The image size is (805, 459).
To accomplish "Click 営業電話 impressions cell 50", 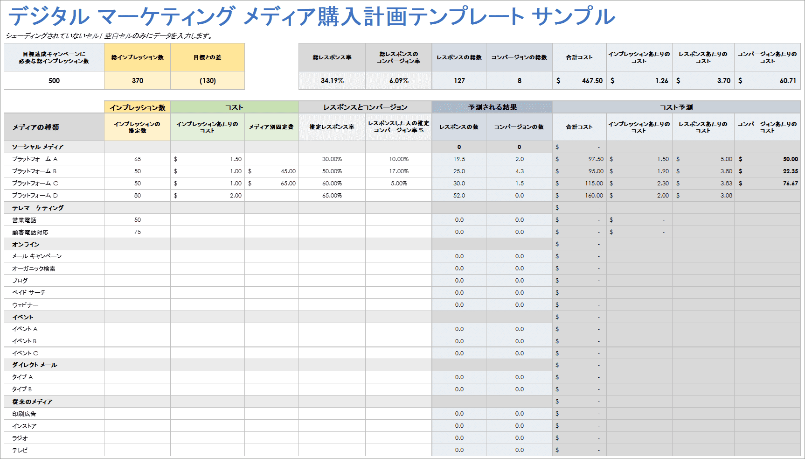I will [138, 219].
